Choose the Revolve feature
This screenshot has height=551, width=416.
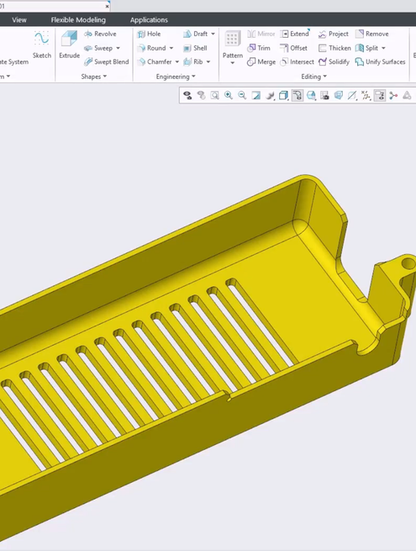100,34
